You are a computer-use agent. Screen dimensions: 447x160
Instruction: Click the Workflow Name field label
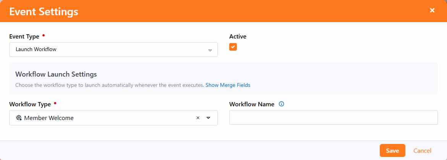coord(252,104)
